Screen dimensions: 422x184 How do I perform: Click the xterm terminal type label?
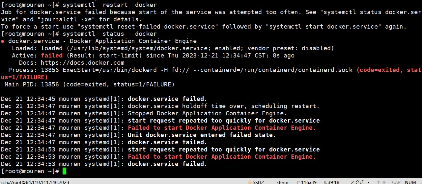click(282, 182)
